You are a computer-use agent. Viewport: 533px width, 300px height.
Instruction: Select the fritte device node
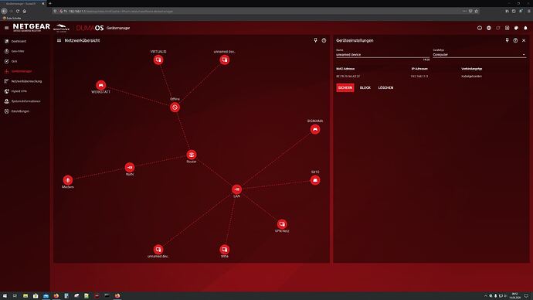(x=224, y=249)
